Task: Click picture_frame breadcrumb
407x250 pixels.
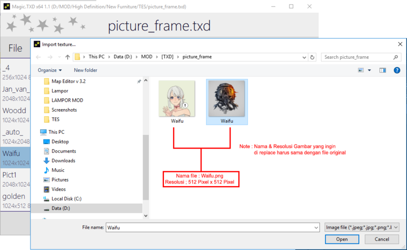Action: [197, 57]
